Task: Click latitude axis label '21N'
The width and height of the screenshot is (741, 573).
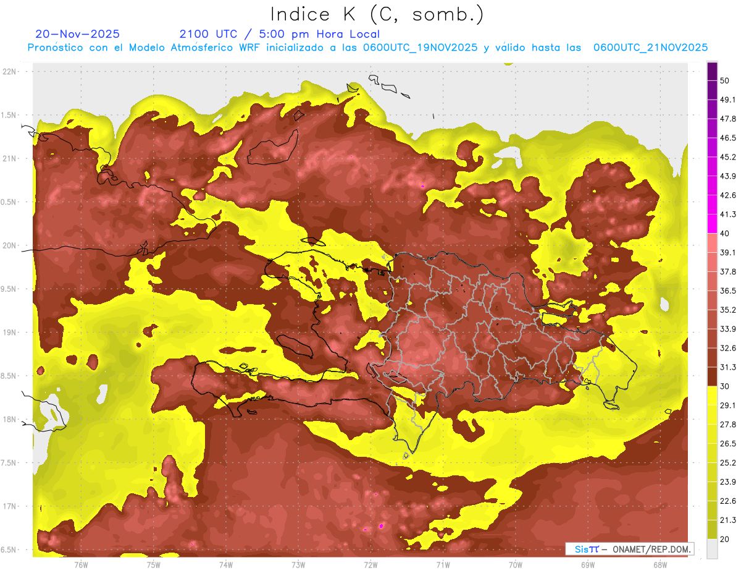Action: [9, 158]
